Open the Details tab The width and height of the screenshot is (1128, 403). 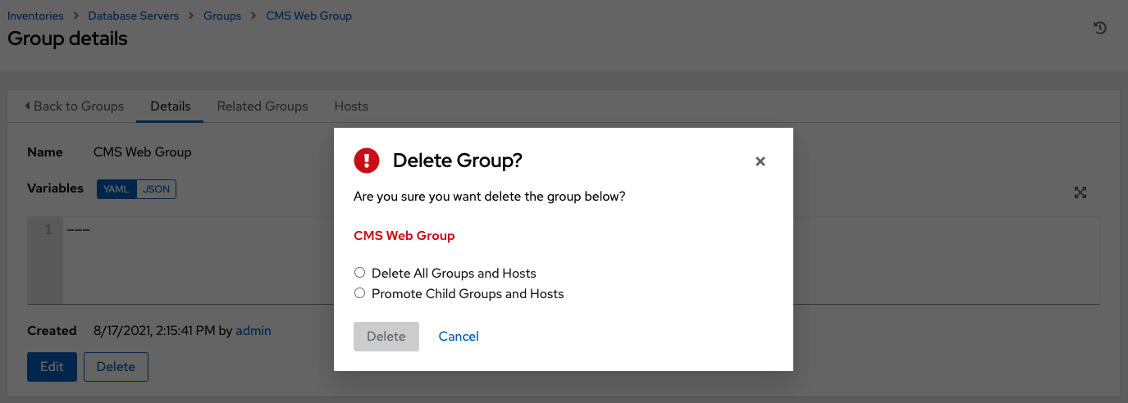point(170,106)
